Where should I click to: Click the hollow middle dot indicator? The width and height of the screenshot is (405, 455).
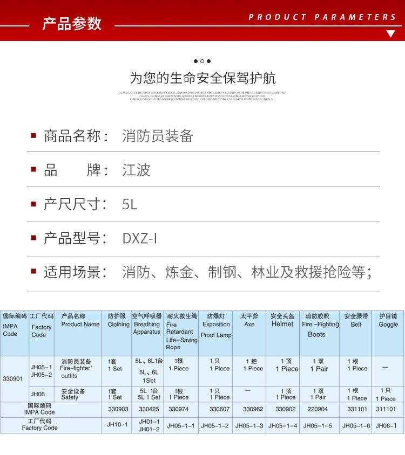click(202, 61)
